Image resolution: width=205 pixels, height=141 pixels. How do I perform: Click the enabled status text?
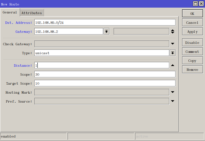(x=8, y=137)
